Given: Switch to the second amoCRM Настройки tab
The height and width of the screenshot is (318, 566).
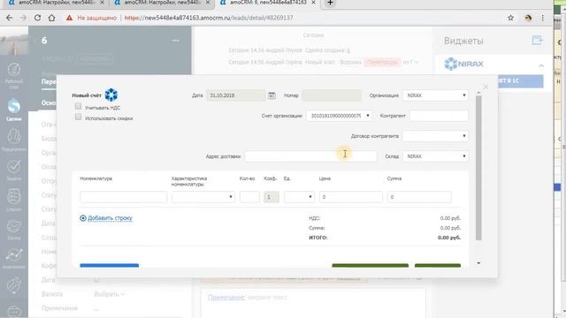Looking at the screenshot, I should tap(163, 3).
